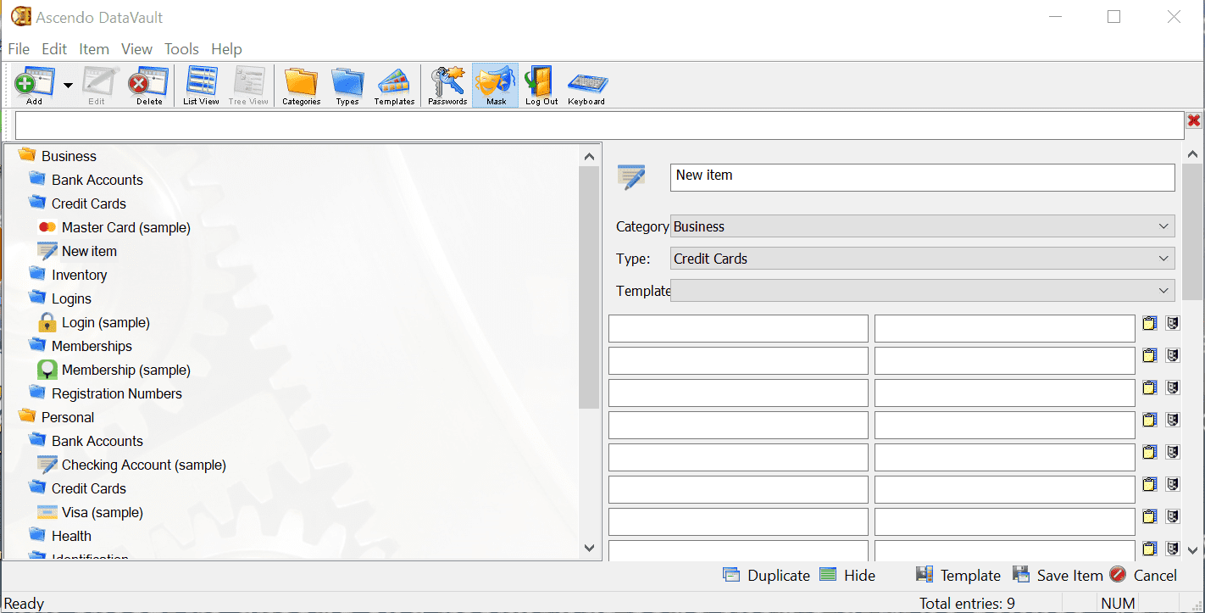Viewport: 1205px width, 613px height.
Task: Click the Passwords toolbar icon
Action: pyautogui.click(x=447, y=86)
